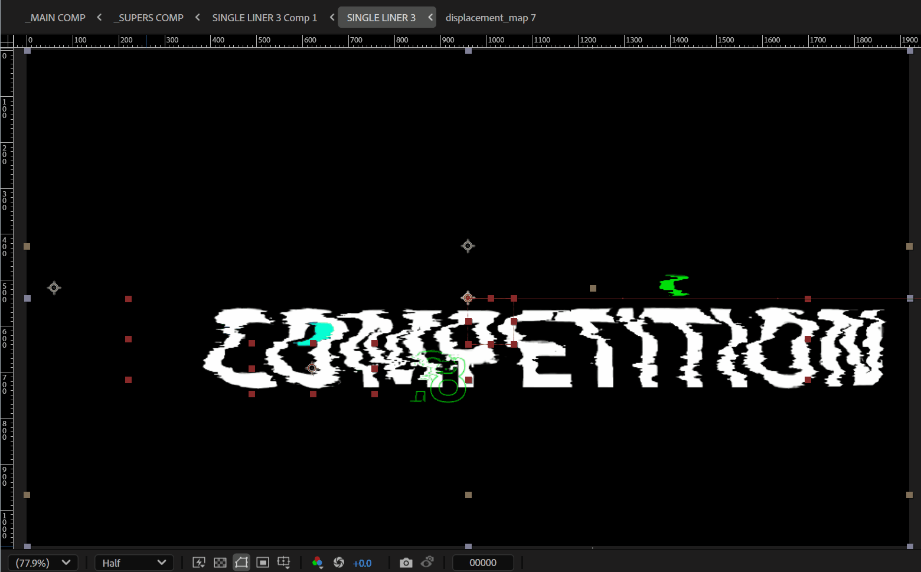Click the arrow inside SINGLE LINER 3 tab
This screenshot has height=572, width=921.
click(430, 17)
